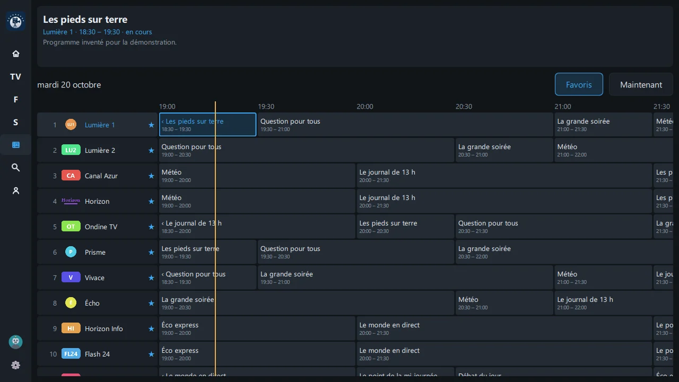
Task: Select the Horizon Info channel name
Action: pyautogui.click(x=104, y=328)
